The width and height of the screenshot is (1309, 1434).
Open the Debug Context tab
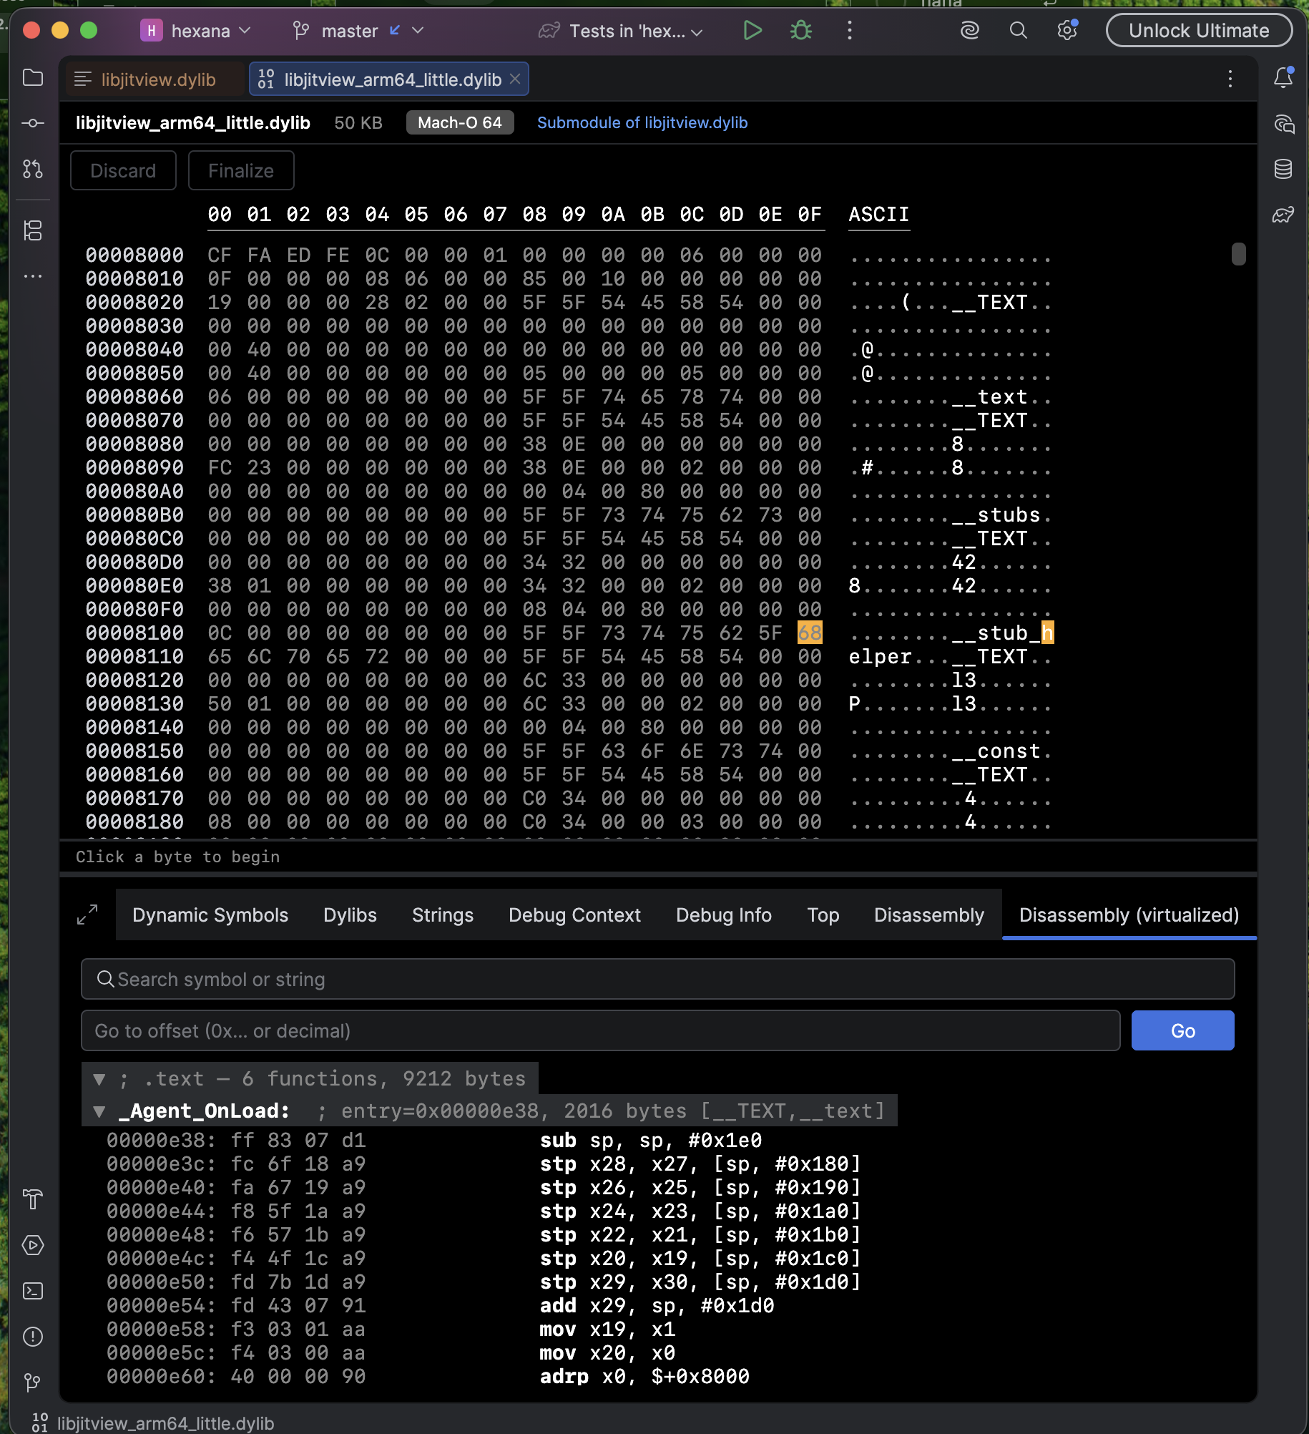[x=574, y=915]
